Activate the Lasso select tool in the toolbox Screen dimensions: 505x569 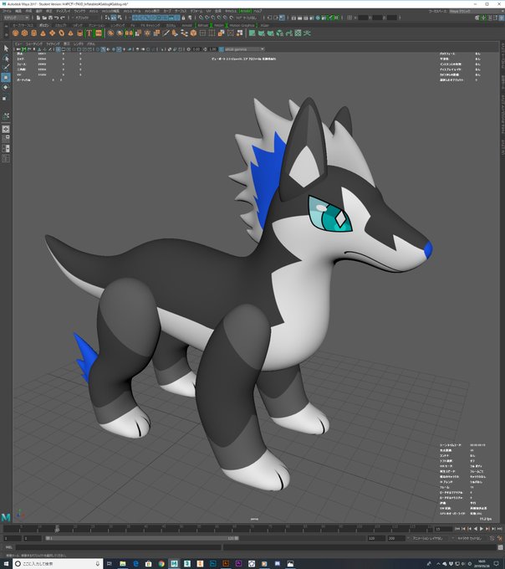(x=6, y=58)
